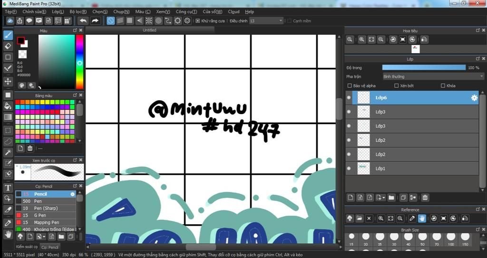Screen dimensions: 487x258
Task: Open the Cloud menu
Action: [x=234, y=11]
